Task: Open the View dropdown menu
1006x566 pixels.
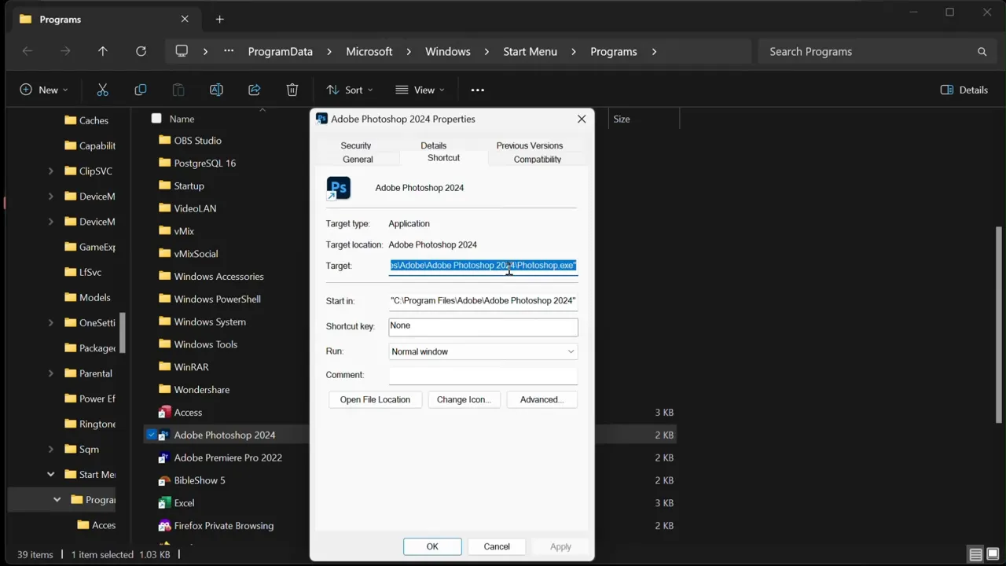Action: pyautogui.click(x=420, y=90)
